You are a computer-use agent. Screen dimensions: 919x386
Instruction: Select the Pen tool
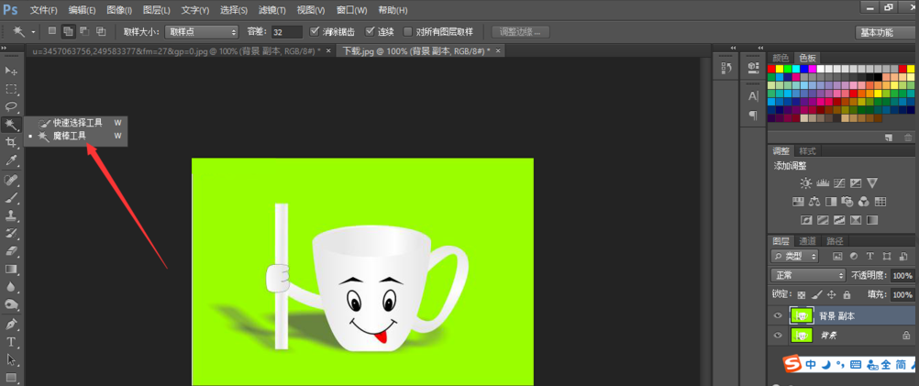[12, 324]
